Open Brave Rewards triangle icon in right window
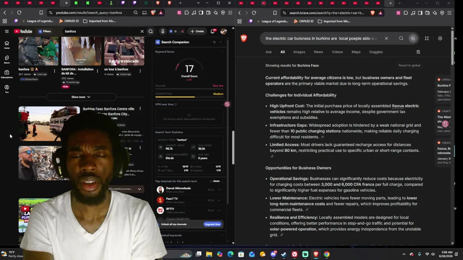Viewport: 463px width, 260px height. 380,13
